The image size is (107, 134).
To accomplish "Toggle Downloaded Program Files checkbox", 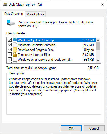I will (10, 50).
